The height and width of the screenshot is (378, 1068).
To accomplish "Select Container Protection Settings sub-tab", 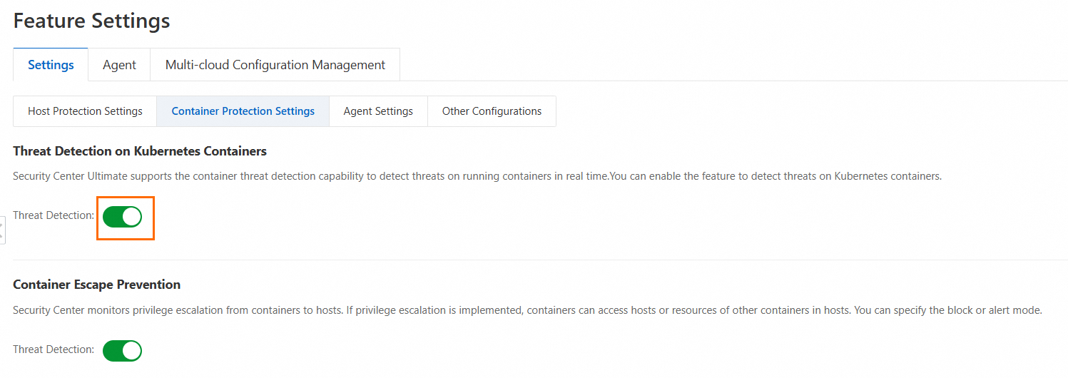I will pos(243,111).
